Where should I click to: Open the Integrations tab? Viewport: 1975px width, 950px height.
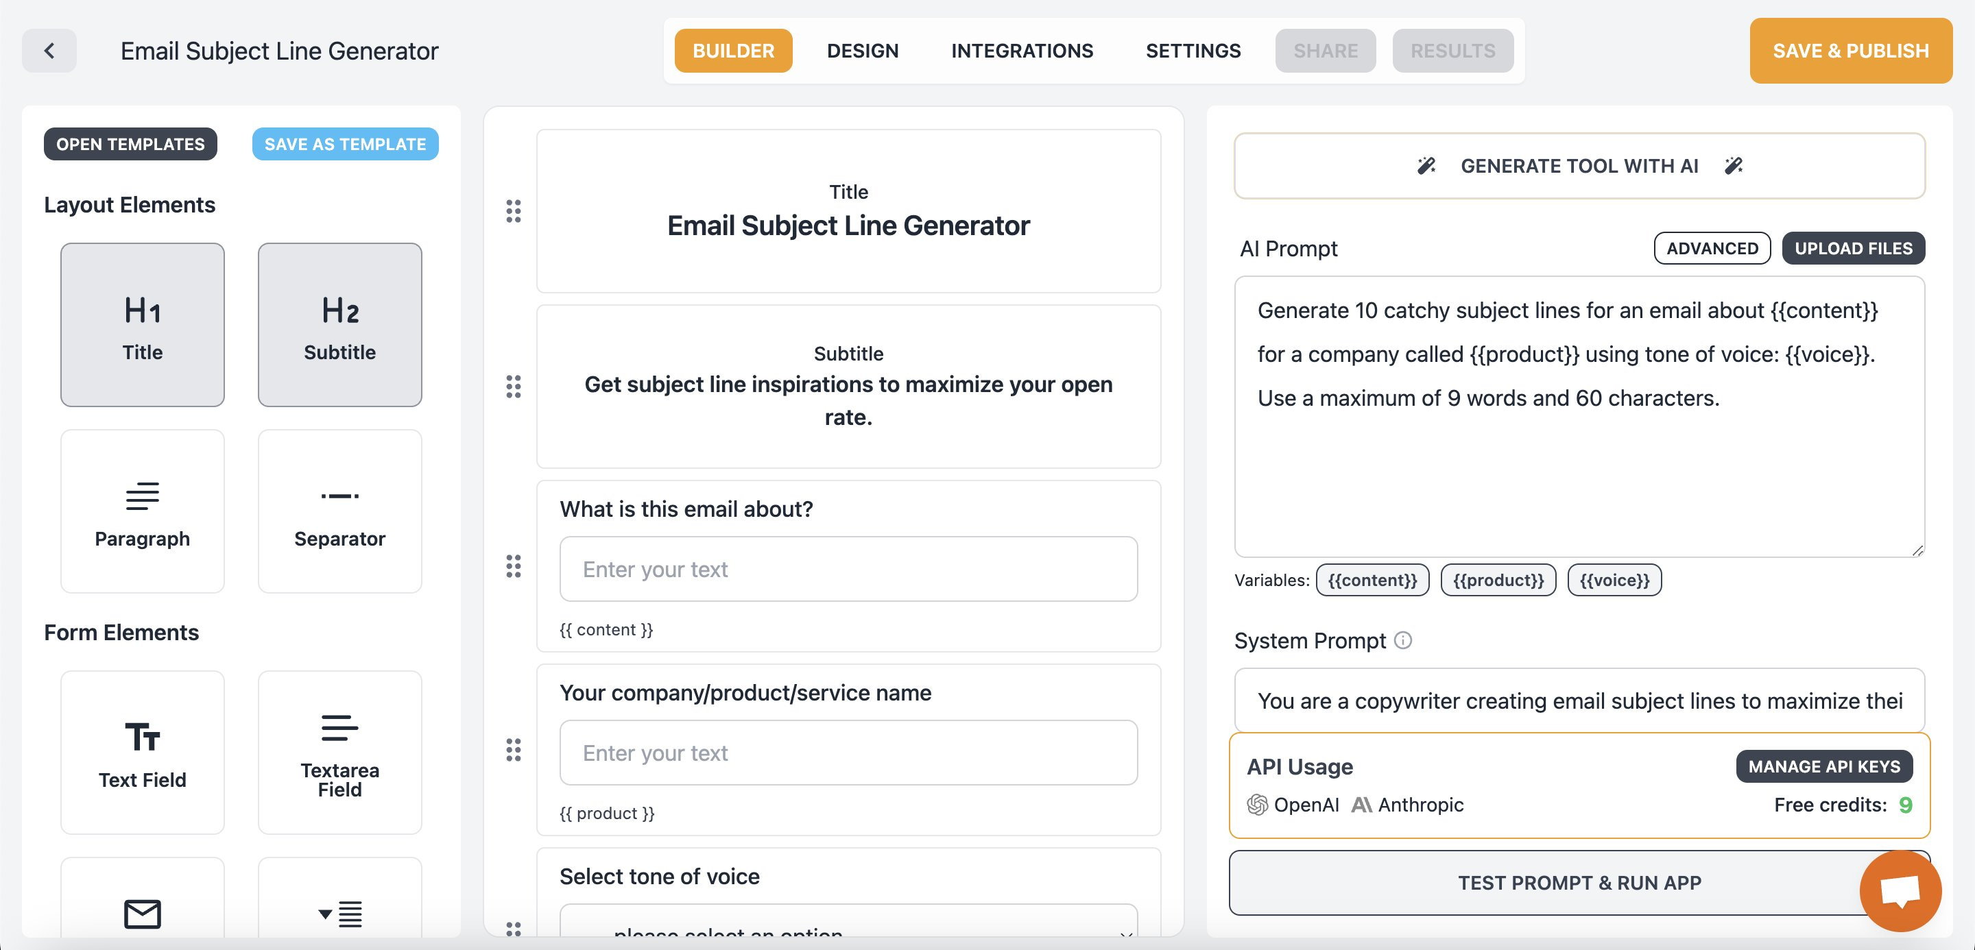pyautogui.click(x=1022, y=51)
